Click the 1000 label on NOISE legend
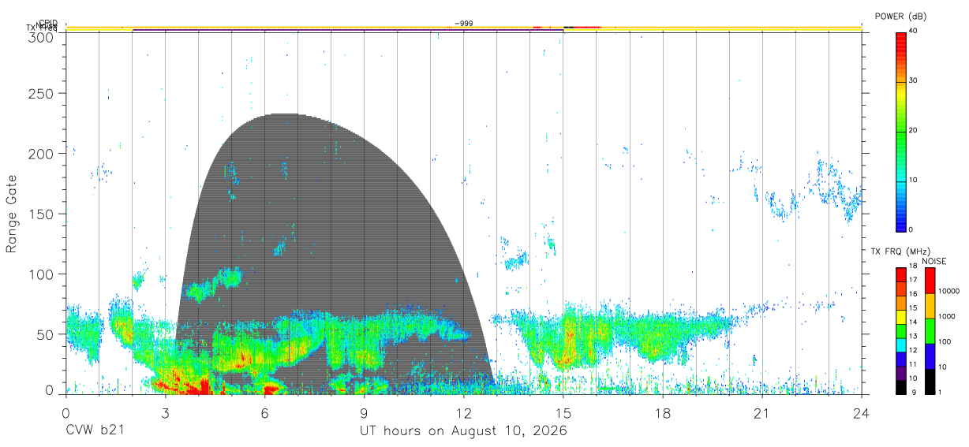Screen dimensions: 969x447 (946, 316)
